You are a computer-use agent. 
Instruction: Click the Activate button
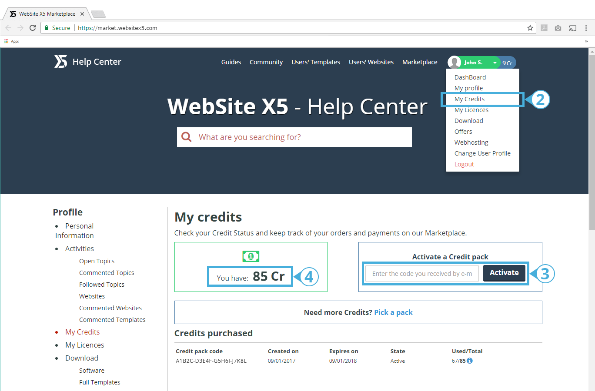504,273
